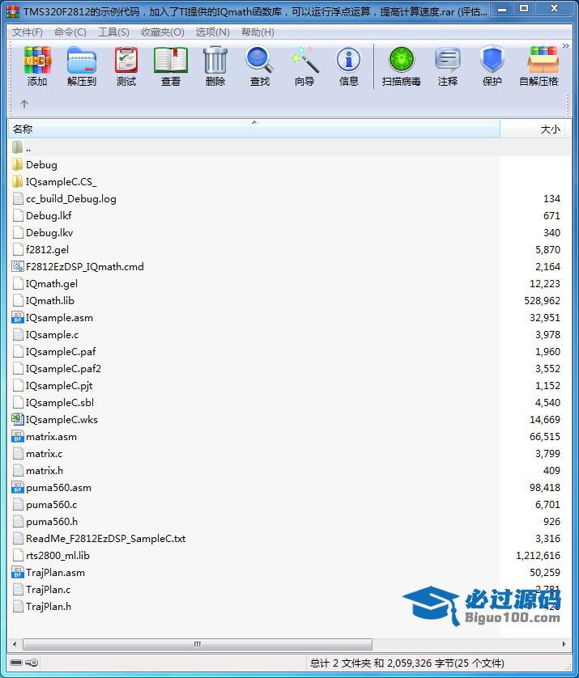Click the WinRAR icon in the title bar
Image resolution: width=579 pixels, height=678 pixels.
tap(14, 11)
